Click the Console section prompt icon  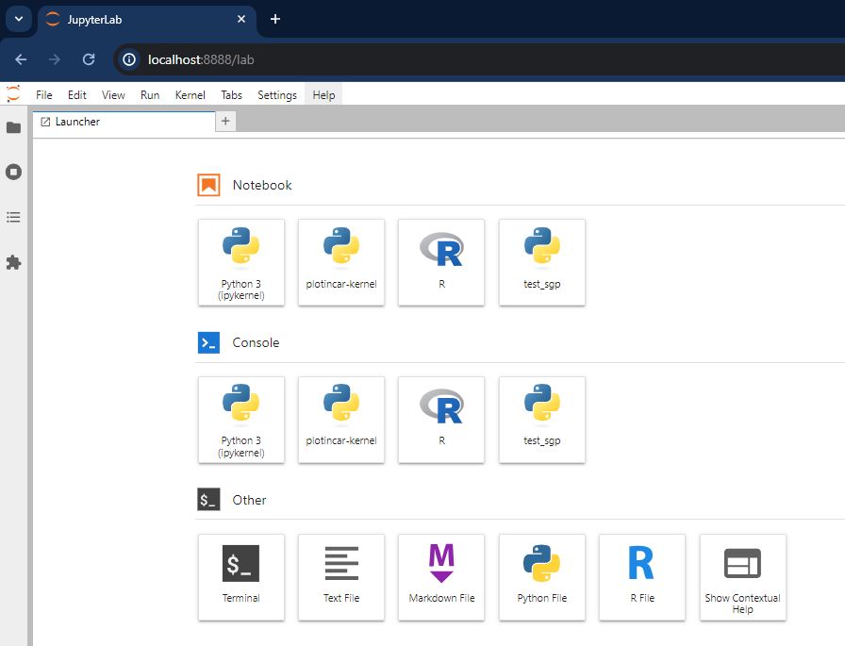208,342
